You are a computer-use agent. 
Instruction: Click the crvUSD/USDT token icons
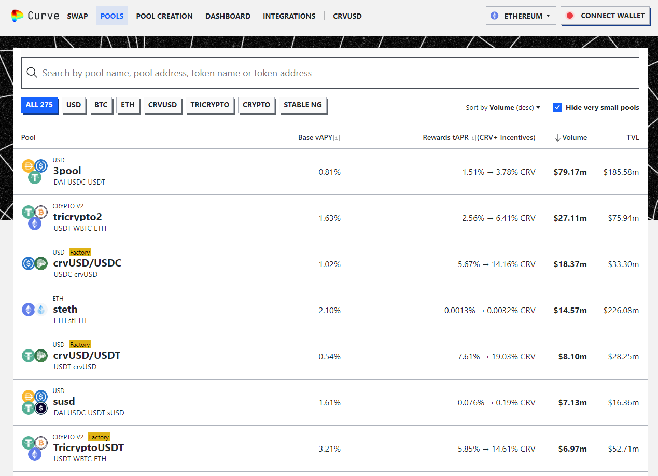35,356
